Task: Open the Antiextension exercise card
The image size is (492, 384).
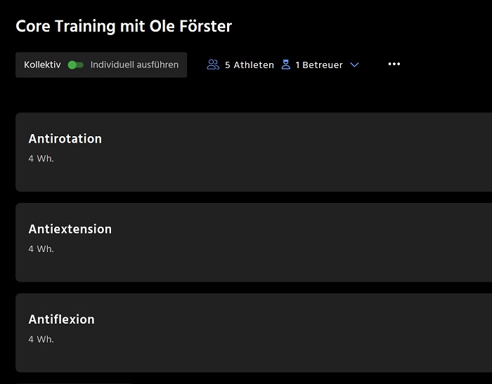Action: click(x=254, y=242)
